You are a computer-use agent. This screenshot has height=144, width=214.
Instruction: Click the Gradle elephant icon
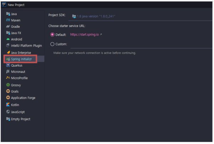pyautogui.click(x=8, y=26)
